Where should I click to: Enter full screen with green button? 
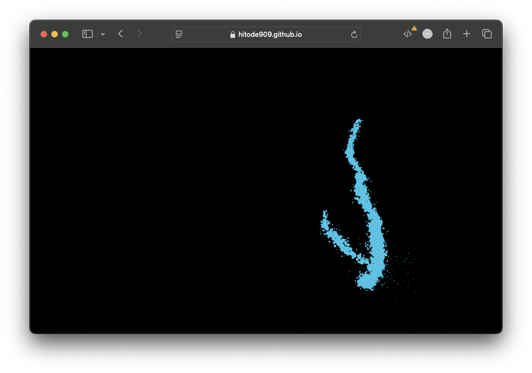pos(65,34)
